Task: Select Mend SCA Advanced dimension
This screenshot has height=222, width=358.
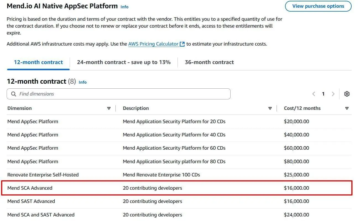Action: (x=30, y=188)
